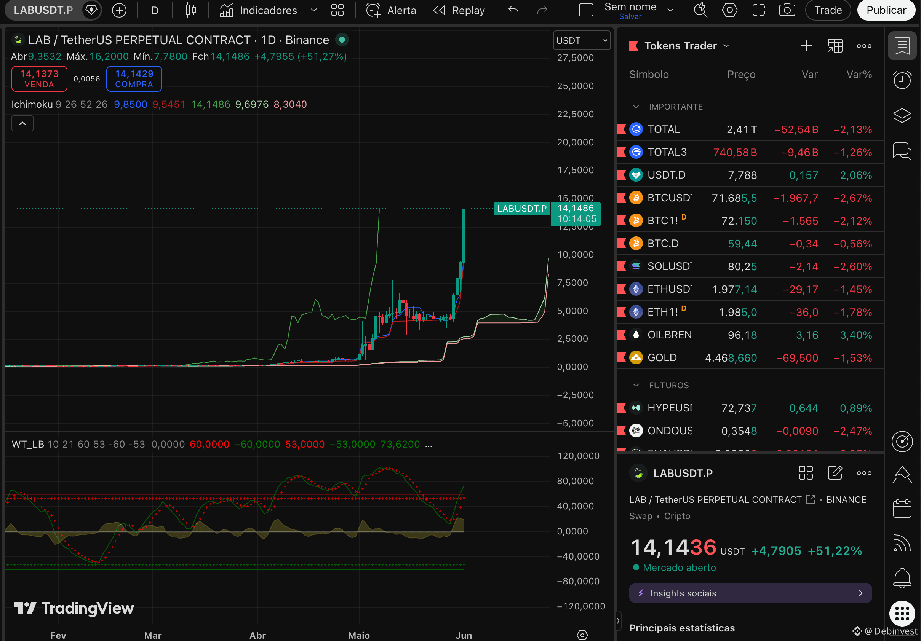This screenshot has height=641, width=921.
Task: Click the COMPRA 14,1429 button
Action: pos(134,78)
